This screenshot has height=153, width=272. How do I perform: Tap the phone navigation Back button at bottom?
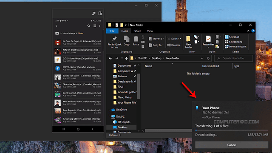tap(93, 129)
